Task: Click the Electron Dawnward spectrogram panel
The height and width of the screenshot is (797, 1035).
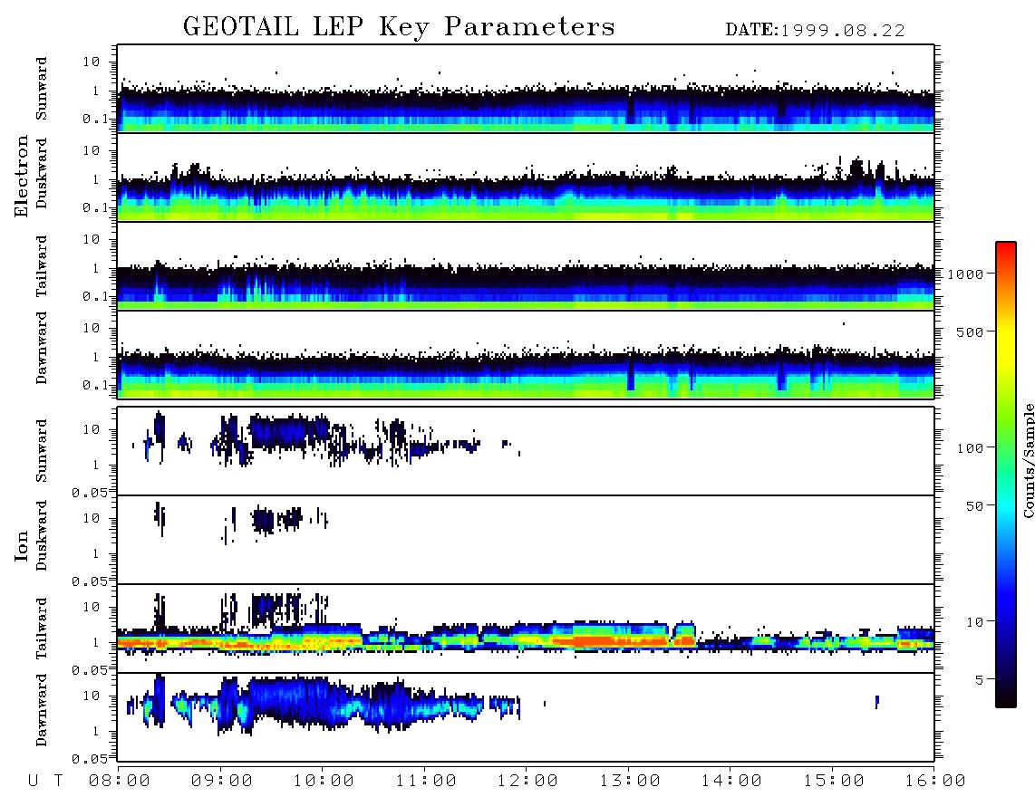Action: [526, 354]
